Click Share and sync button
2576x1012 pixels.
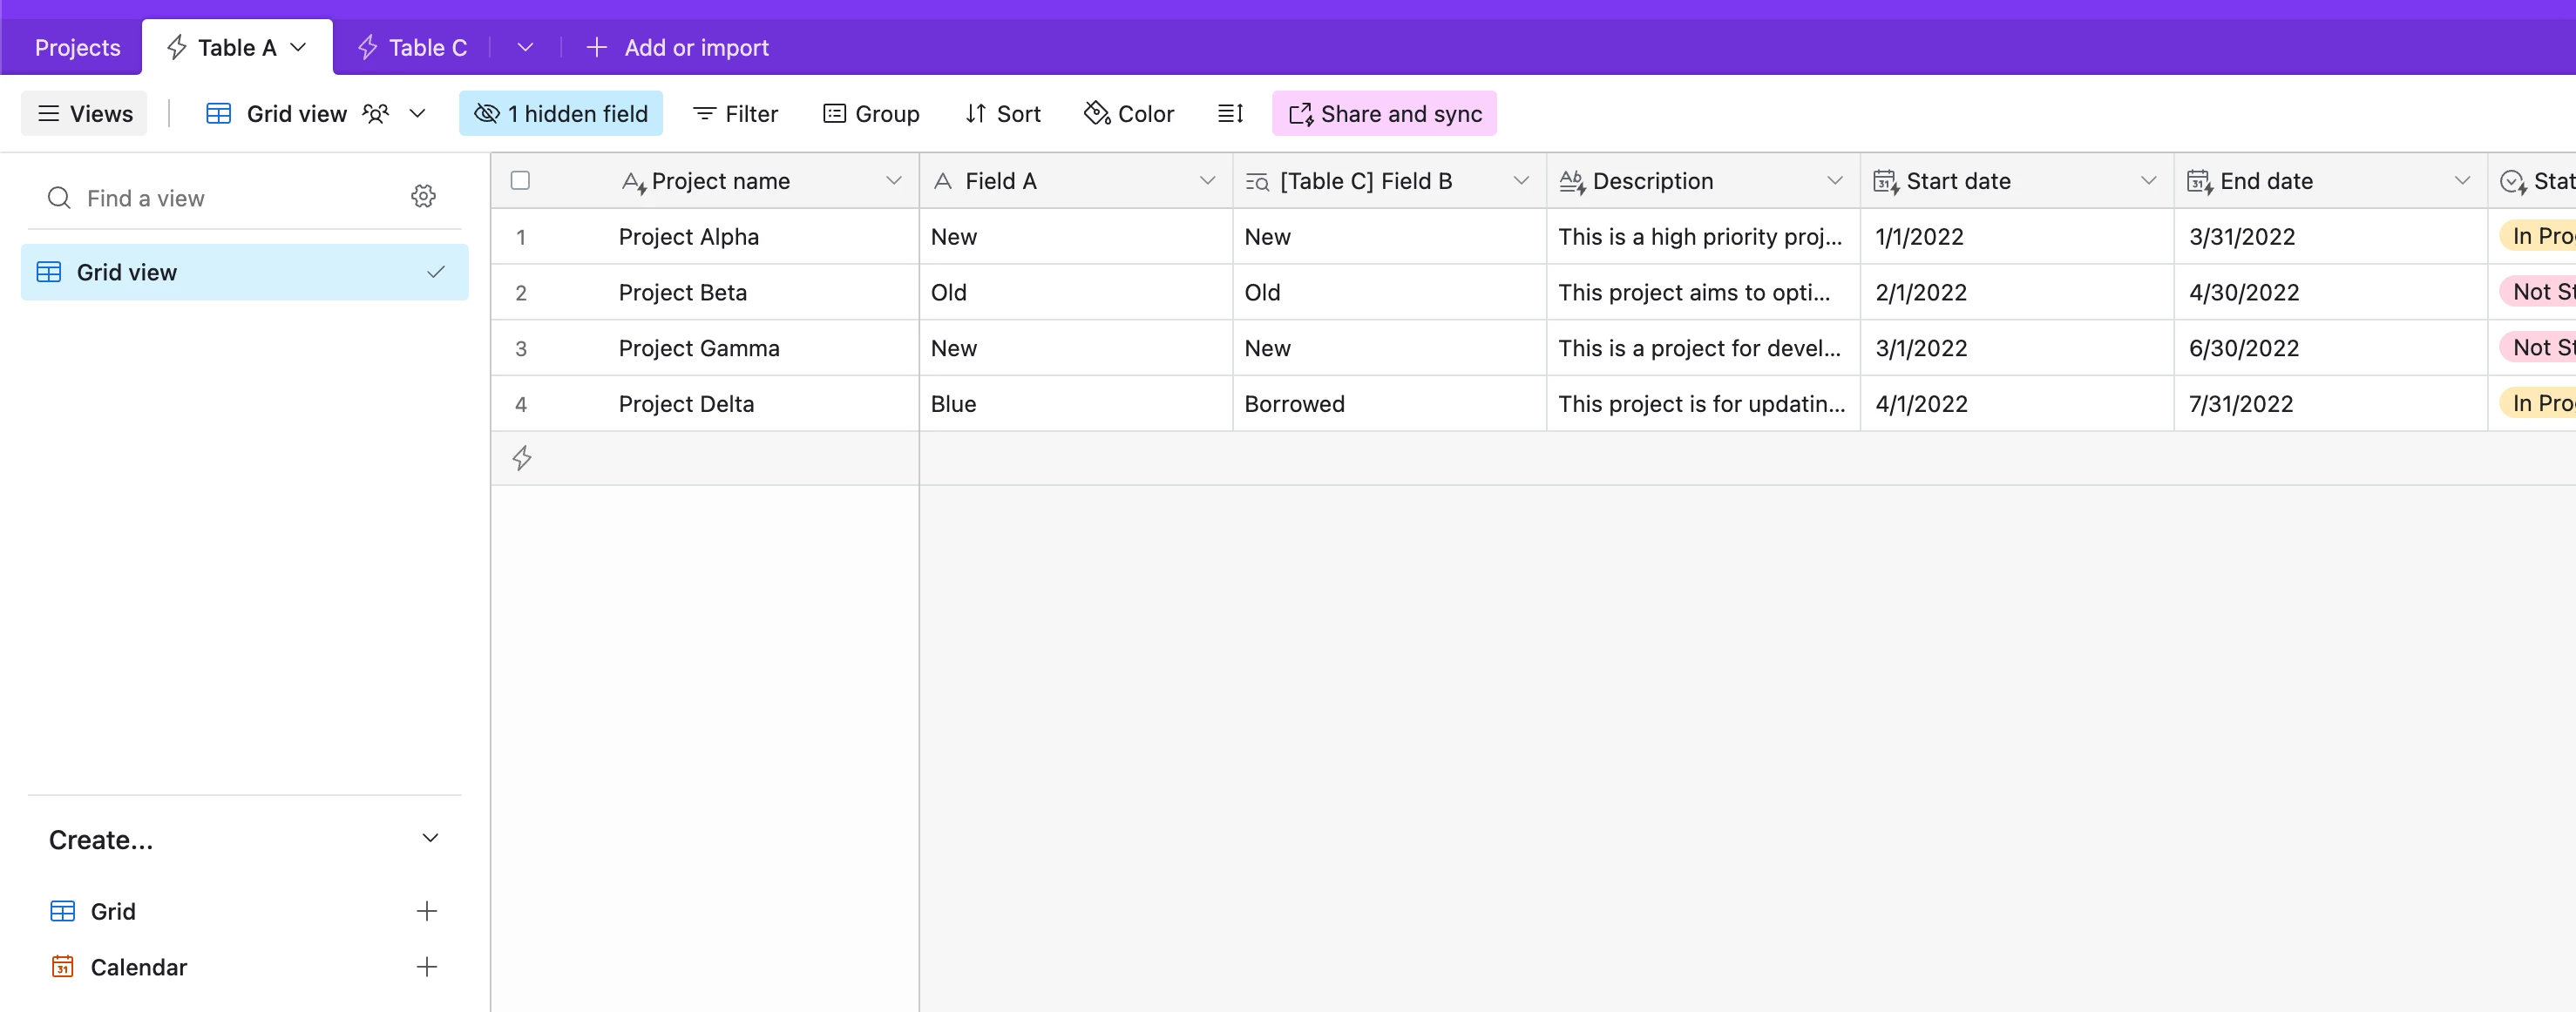[1384, 114]
